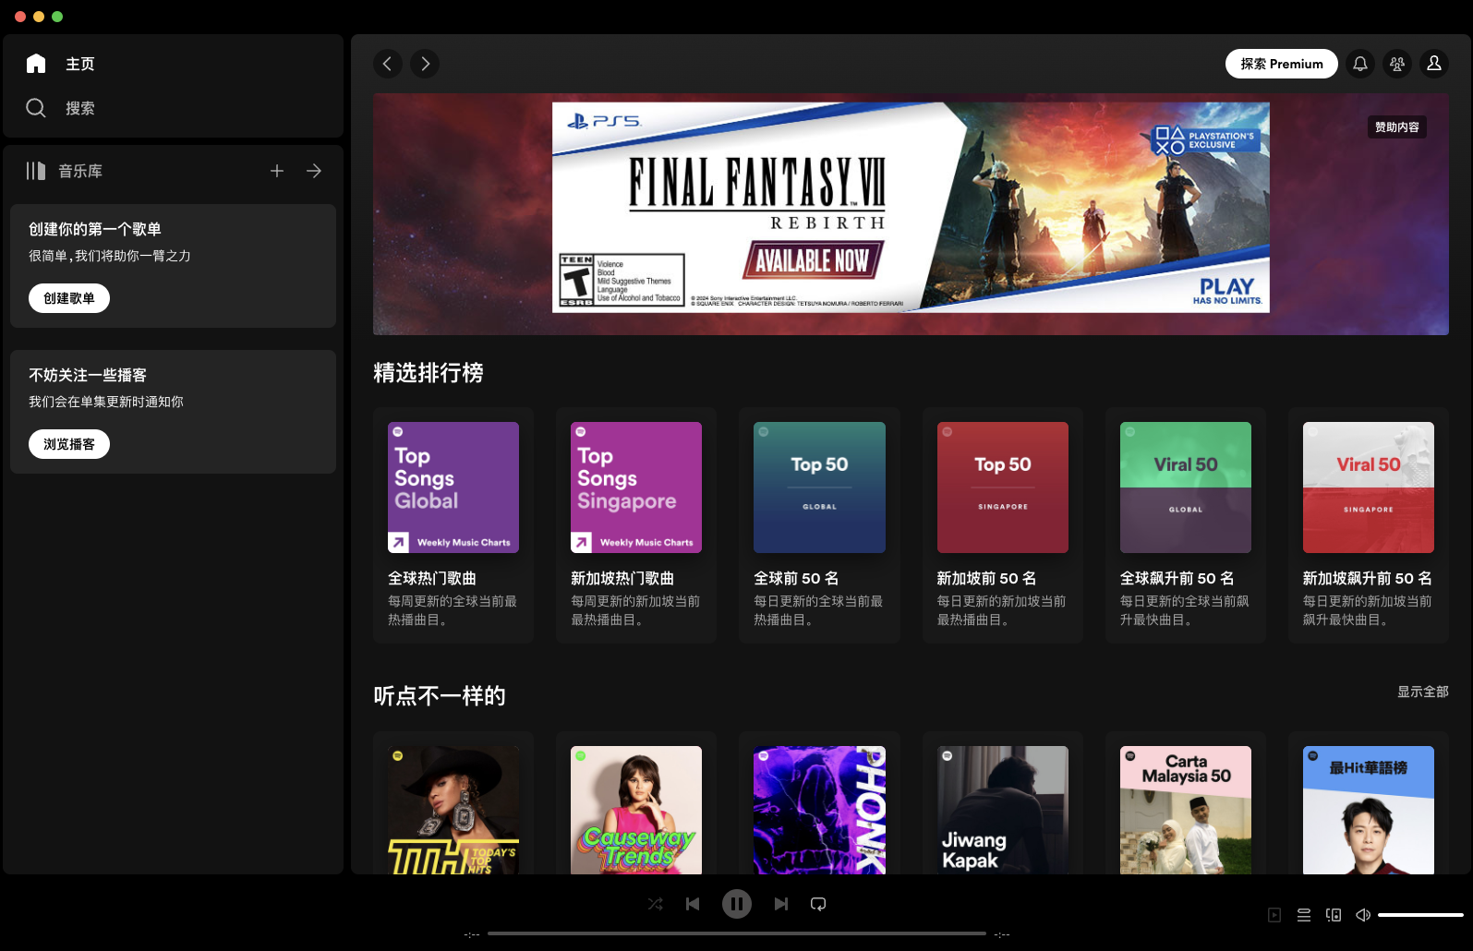Image resolution: width=1473 pixels, height=951 pixels.
Task: Close window with red traffic light
Action: [20, 17]
